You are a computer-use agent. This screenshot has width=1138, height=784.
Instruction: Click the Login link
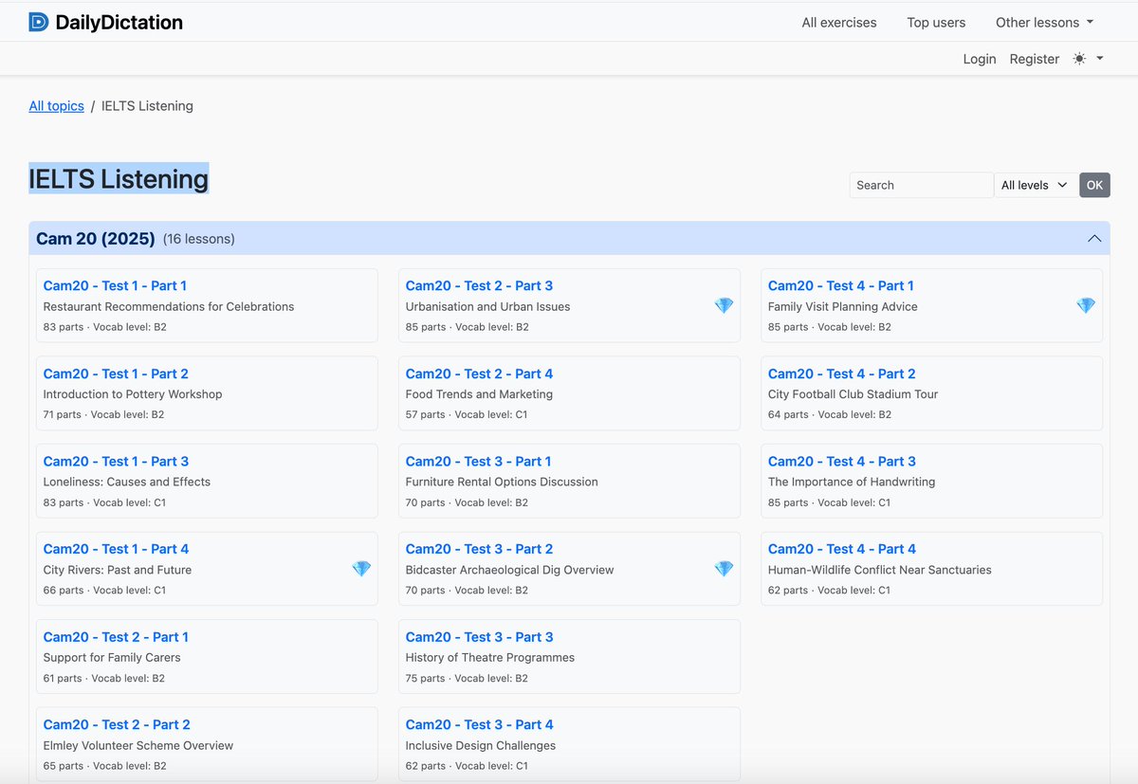[980, 59]
